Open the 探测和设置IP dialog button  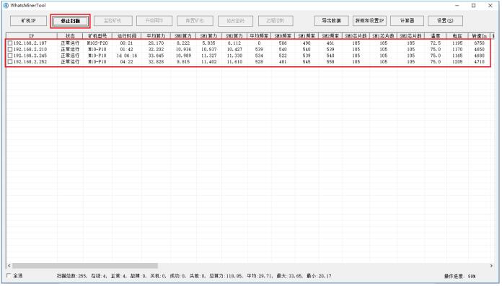369,21
